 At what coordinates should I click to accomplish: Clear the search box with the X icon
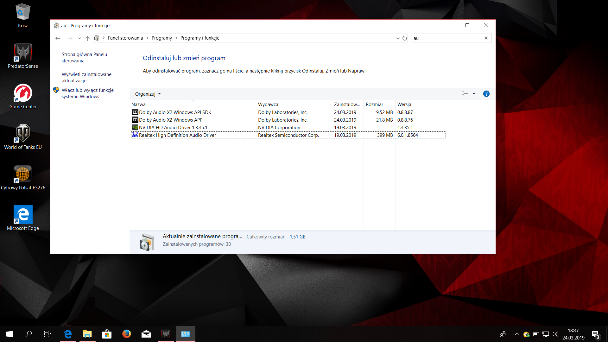click(x=486, y=38)
